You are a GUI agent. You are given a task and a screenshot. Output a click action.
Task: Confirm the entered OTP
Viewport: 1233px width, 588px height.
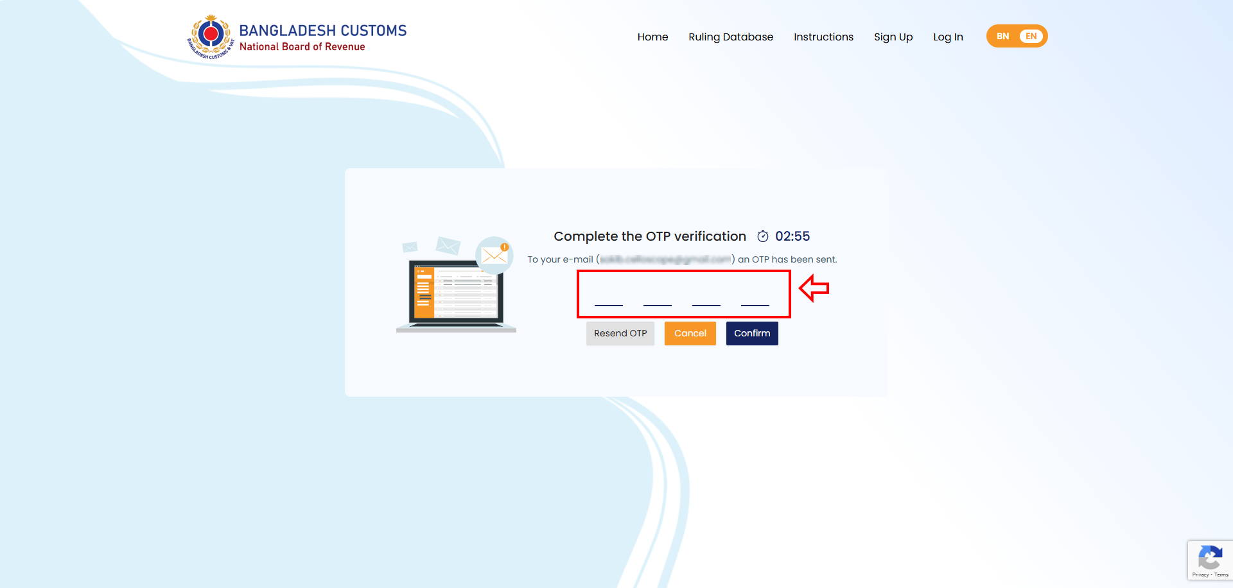click(x=752, y=334)
